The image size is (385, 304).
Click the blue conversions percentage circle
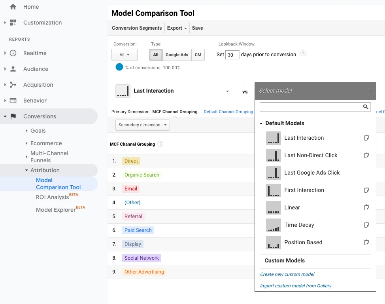(x=119, y=67)
